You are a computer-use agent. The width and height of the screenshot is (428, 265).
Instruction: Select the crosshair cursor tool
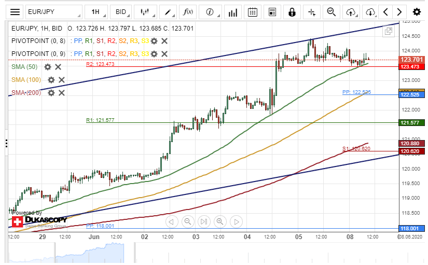pos(311,11)
